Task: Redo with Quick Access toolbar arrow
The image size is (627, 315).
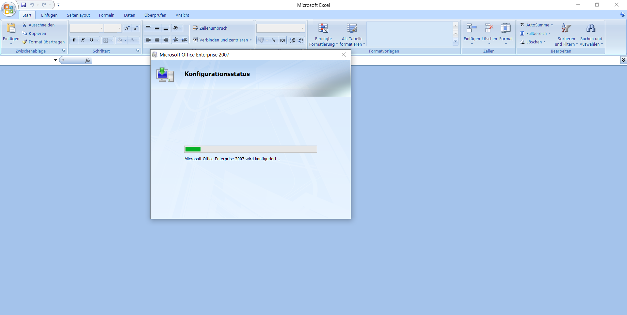Action: (x=44, y=5)
